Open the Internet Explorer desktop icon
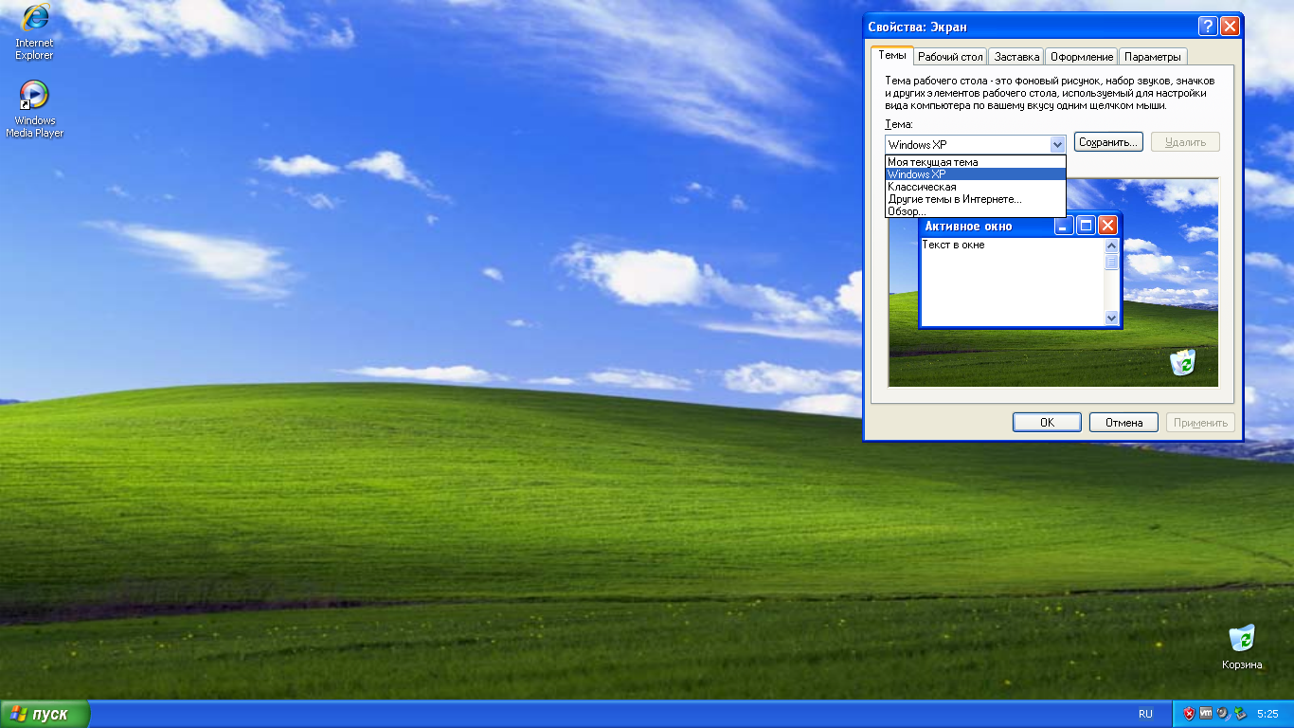This screenshot has height=728, width=1294. [34, 31]
